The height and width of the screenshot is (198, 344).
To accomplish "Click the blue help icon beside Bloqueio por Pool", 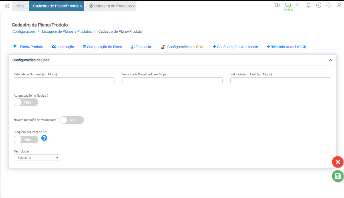I will [x=44, y=138].
